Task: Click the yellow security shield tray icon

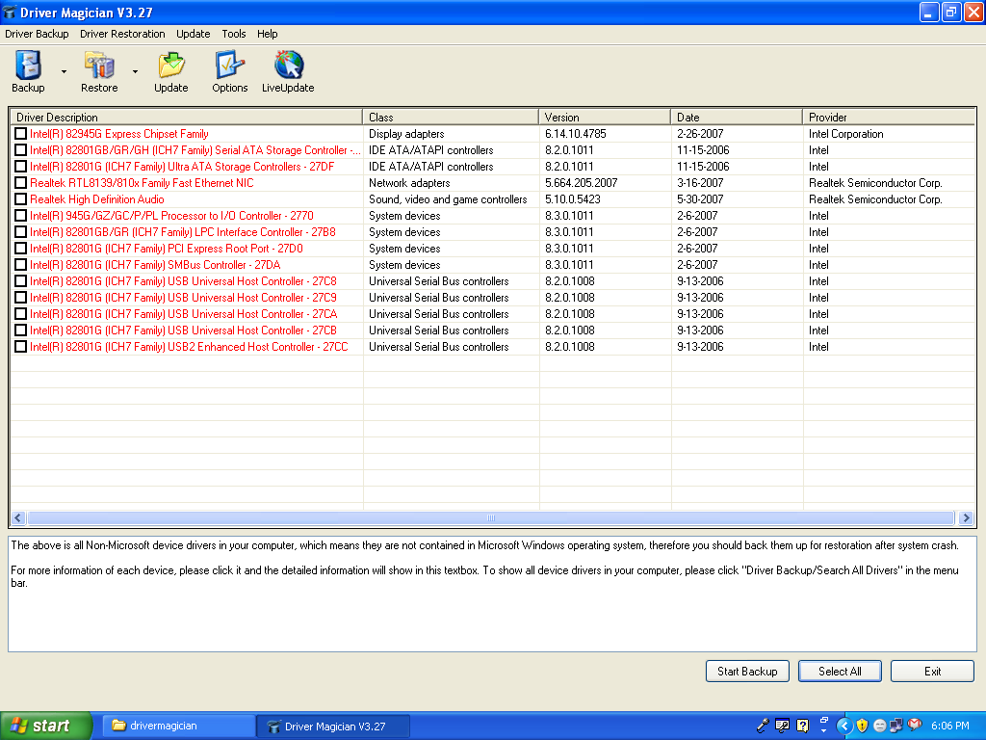Action: pyautogui.click(x=862, y=726)
